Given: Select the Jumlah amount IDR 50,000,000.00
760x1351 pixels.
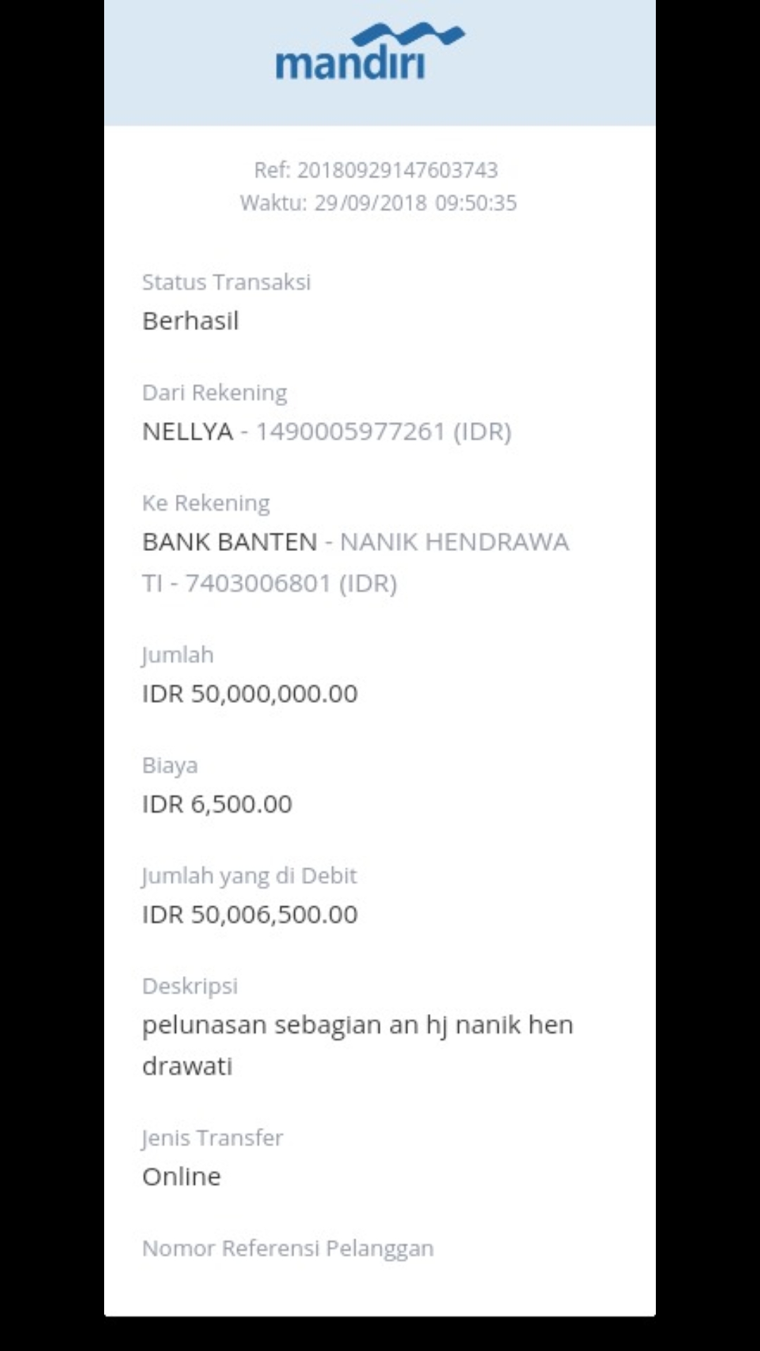Looking at the screenshot, I should click(x=250, y=694).
